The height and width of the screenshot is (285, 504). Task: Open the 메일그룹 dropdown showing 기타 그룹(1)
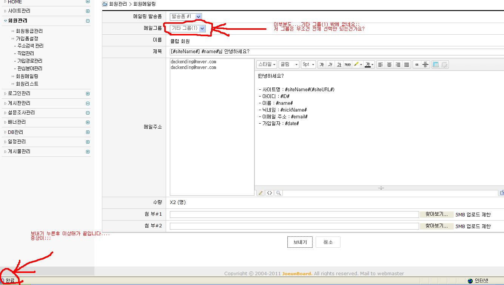[188, 28]
